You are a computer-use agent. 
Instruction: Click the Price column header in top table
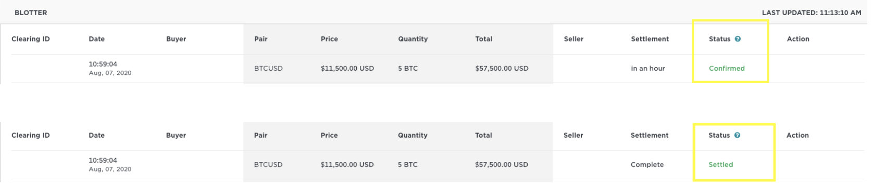pyautogui.click(x=329, y=39)
